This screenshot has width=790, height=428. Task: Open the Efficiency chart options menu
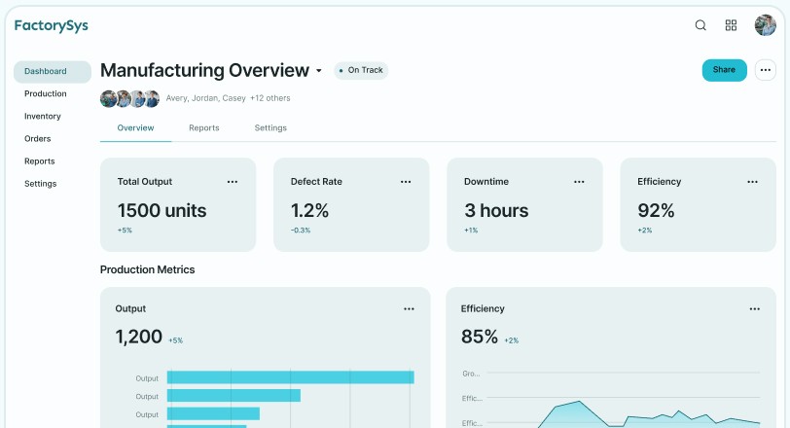coord(755,309)
